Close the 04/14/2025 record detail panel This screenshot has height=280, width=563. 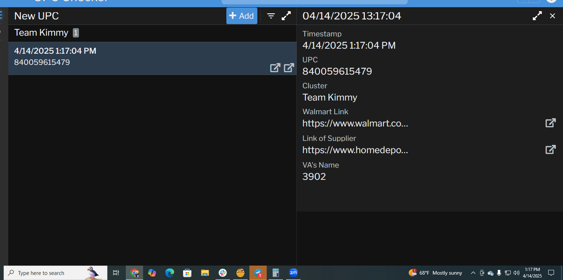click(x=552, y=16)
